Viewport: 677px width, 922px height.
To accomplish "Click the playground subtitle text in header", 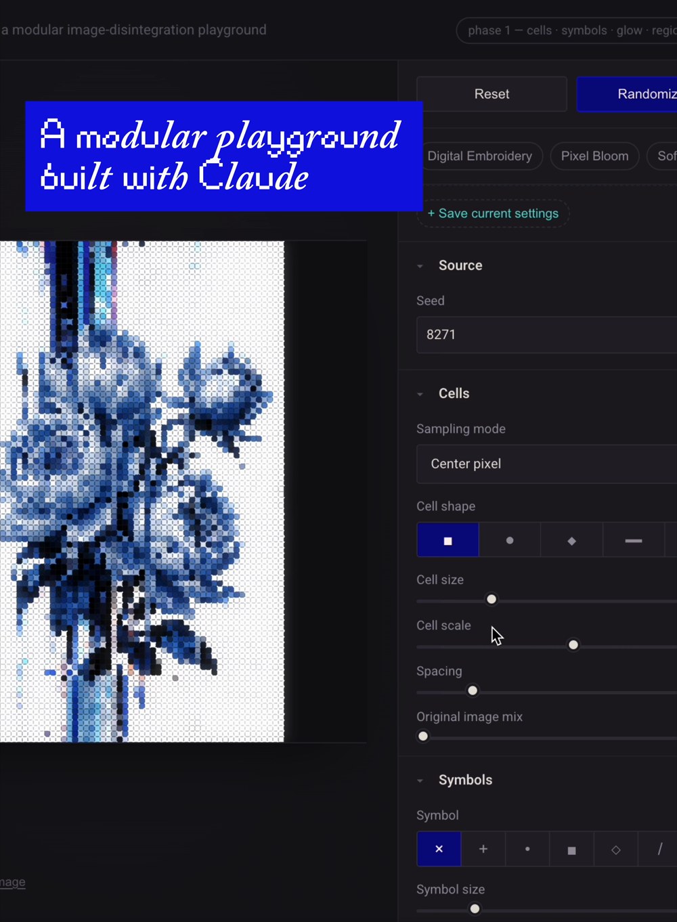I will 133,30.
